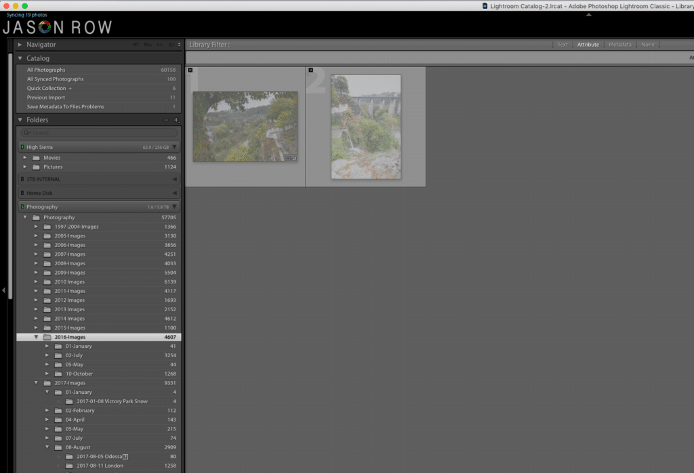Click the 2017-08-05 Odessa badge icon
This screenshot has height=473, width=694.
[x=125, y=457]
